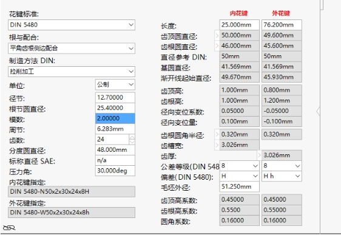The image size is (341, 235).
Task: Click the link chain icon at bottom left
Action: (9, 228)
